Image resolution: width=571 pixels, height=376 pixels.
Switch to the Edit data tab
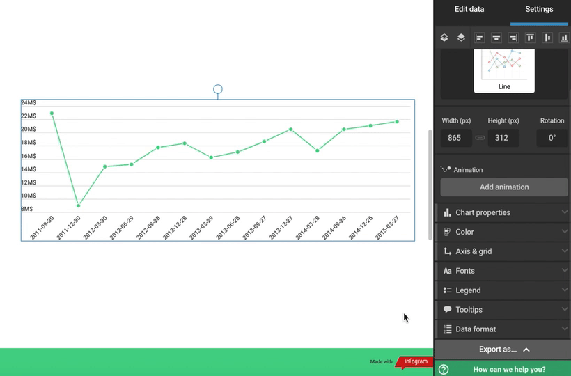469,10
